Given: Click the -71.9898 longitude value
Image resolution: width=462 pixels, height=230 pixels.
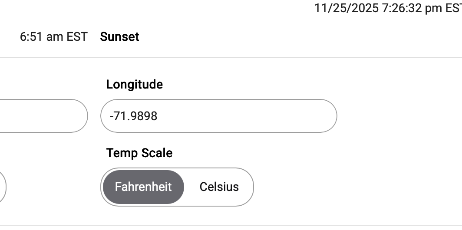Looking at the screenshot, I should [x=134, y=116].
